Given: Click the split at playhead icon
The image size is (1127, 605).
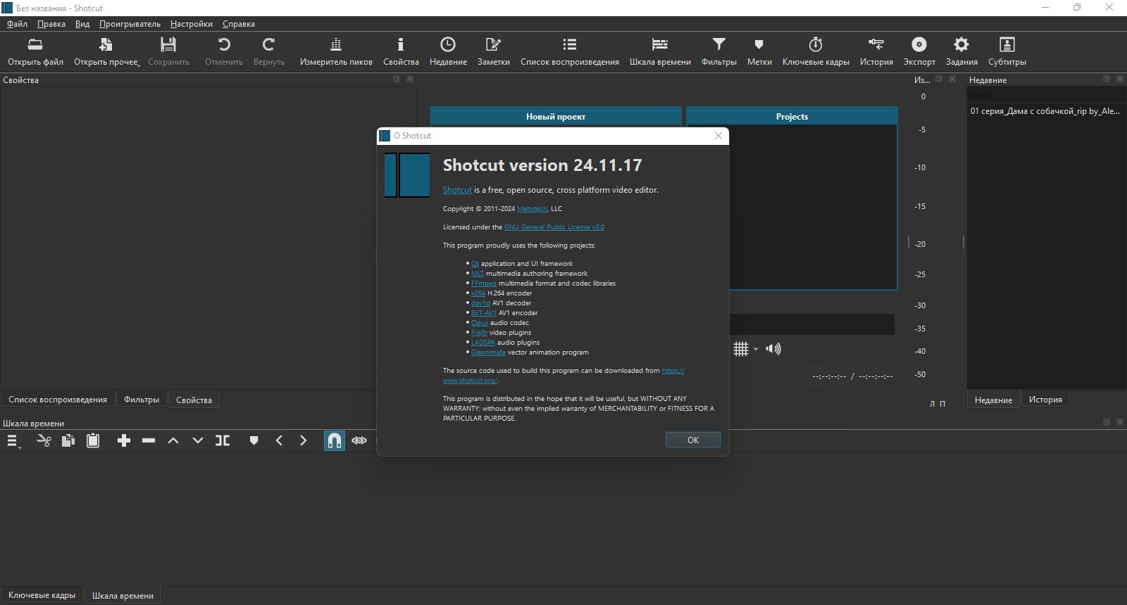Looking at the screenshot, I should 223,440.
